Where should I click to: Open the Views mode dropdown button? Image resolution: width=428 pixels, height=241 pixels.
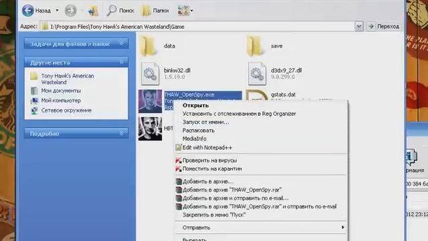click(x=185, y=11)
